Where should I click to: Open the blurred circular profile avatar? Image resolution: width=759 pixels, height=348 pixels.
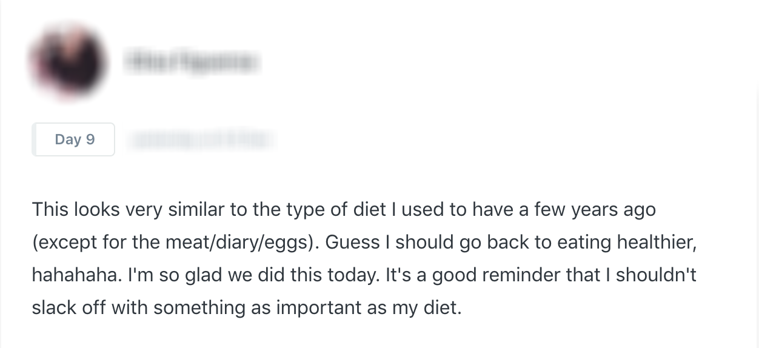[x=68, y=61]
